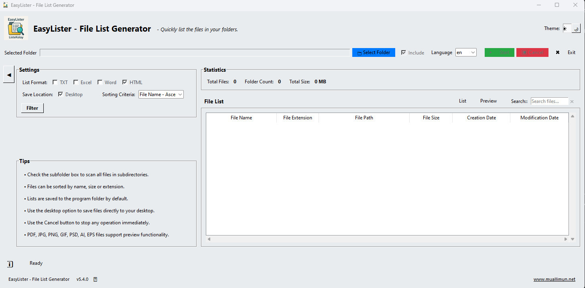Viewport: 585px width, 288px height.
Task: Sort by the File Path column header
Action: tap(364, 118)
